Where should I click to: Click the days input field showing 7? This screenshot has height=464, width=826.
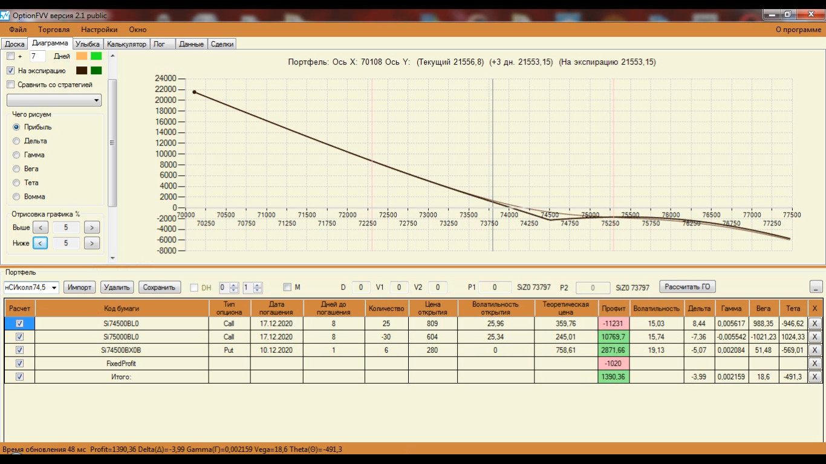pyautogui.click(x=37, y=56)
